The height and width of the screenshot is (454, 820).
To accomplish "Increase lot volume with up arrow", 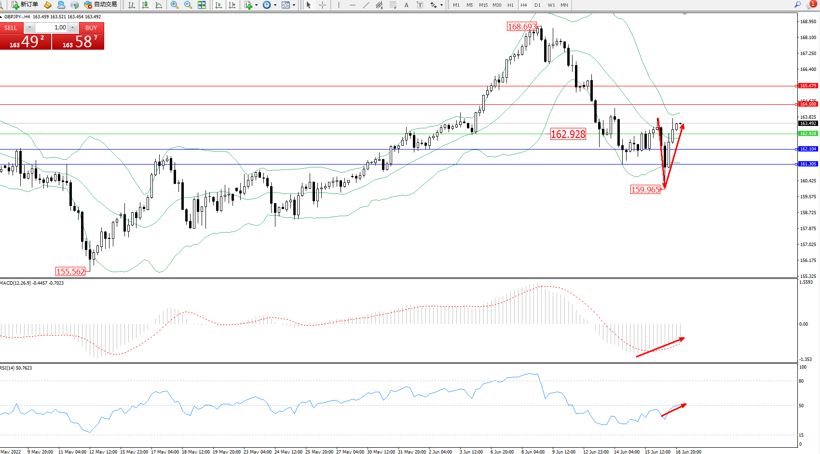I will pyautogui.click(x=73, y=28).
